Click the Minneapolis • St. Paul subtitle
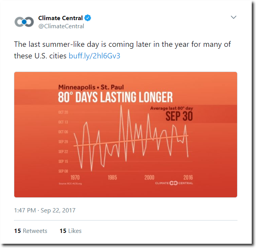 91,87
